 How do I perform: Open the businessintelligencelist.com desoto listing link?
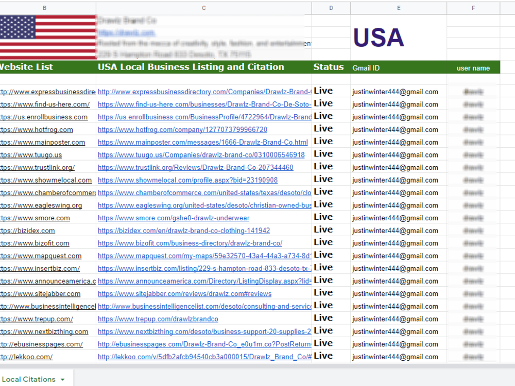click(204, 306)
